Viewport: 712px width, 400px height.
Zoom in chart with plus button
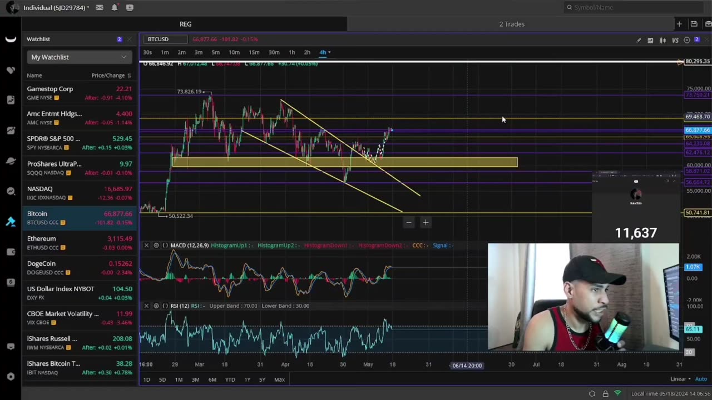[x=426, y=223]
